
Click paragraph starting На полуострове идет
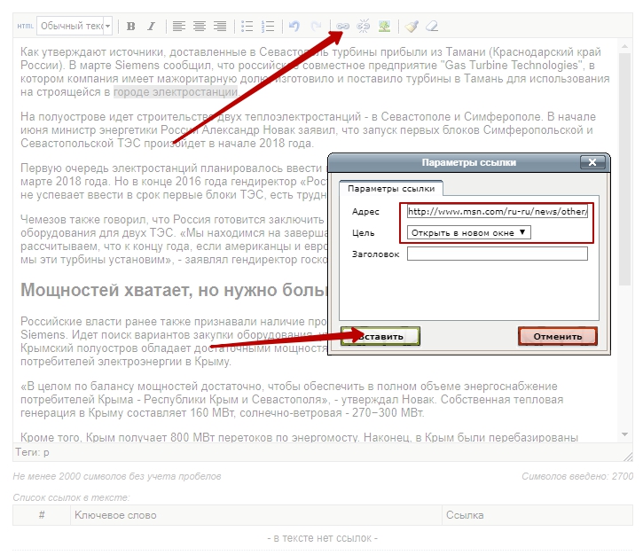(308, 130)
